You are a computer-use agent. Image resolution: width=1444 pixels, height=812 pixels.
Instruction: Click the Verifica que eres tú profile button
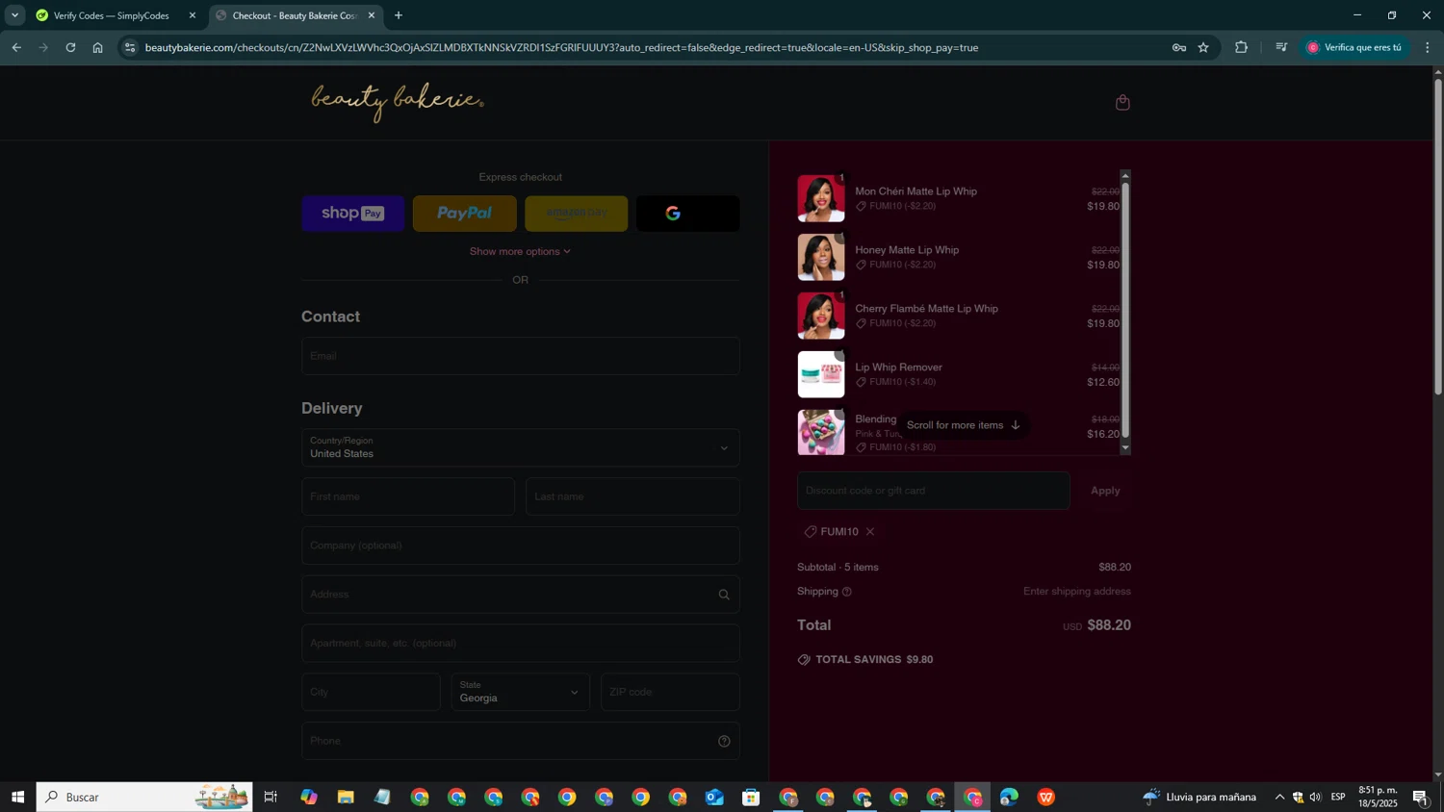pyautogui.click(x=1354, y=47)
